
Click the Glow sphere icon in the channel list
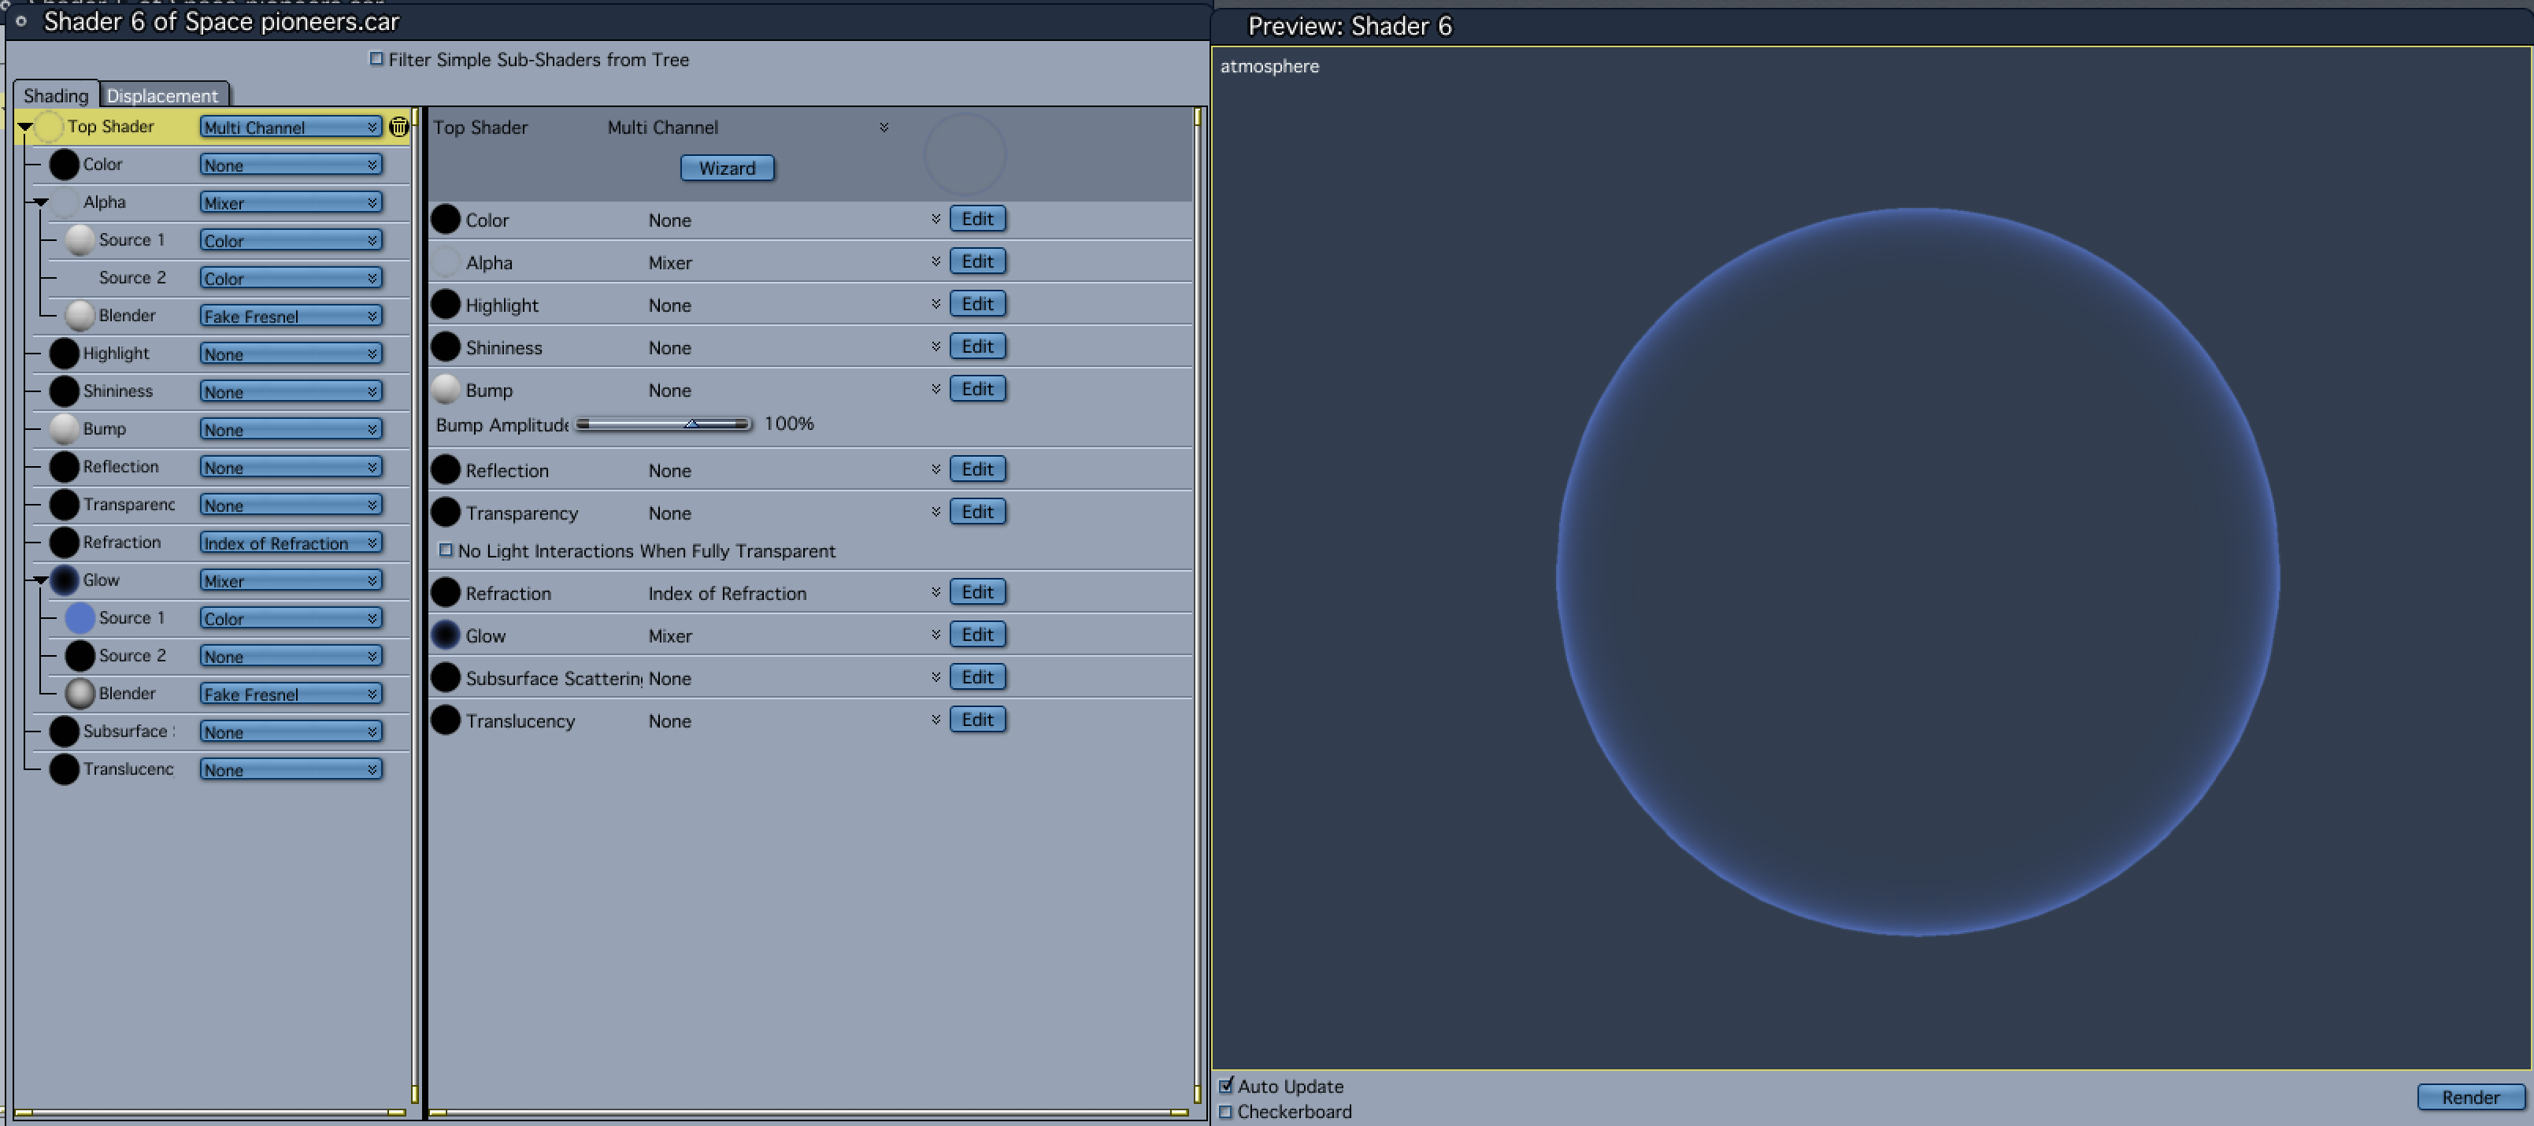pyautogui.click(x=446, y=635)
